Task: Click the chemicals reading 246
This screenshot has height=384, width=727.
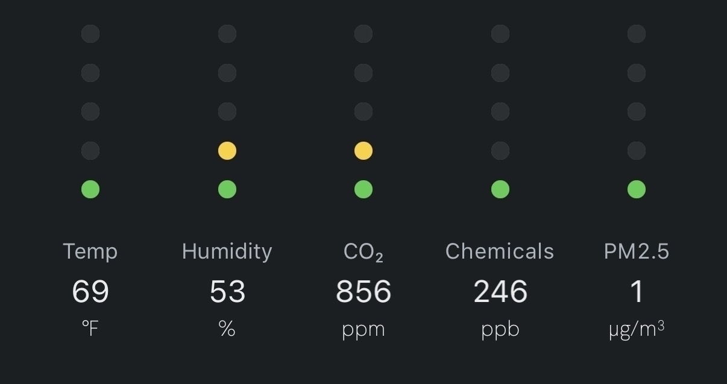Action: [x=500, y=292]
